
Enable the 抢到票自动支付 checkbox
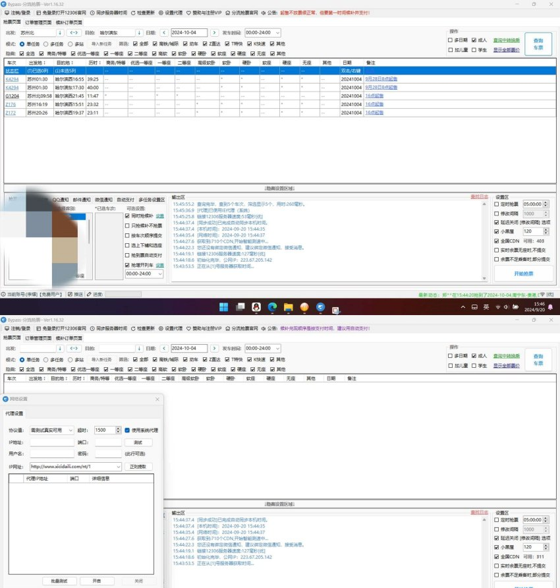pyautogui.click(x=128, y=255)
